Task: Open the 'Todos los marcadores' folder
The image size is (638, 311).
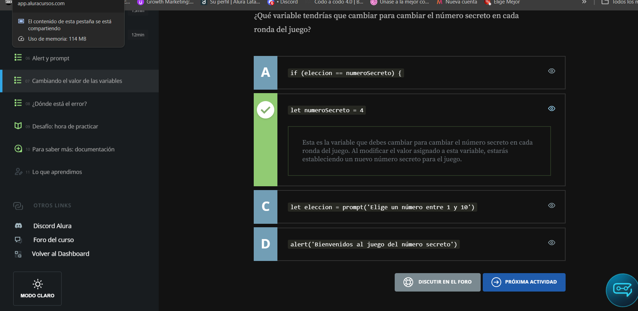Action: (620, 2)
